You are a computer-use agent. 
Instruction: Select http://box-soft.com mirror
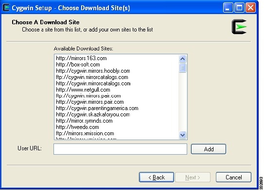(78, 64)
